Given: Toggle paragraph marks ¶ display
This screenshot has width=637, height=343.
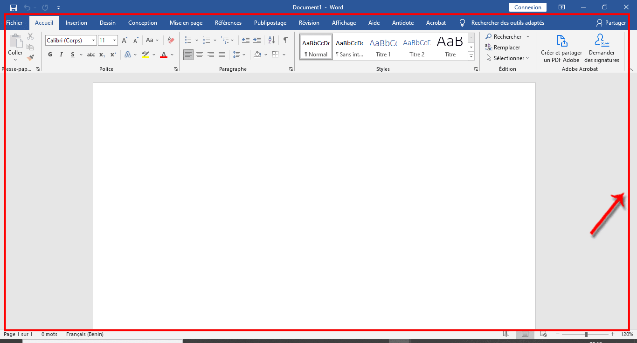Looking at the screenshot, I should coord(286,41).
